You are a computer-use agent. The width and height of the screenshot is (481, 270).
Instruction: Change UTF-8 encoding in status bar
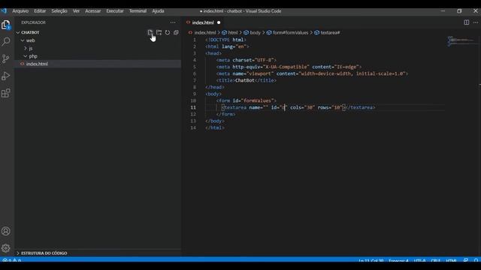tap(419, 260)
